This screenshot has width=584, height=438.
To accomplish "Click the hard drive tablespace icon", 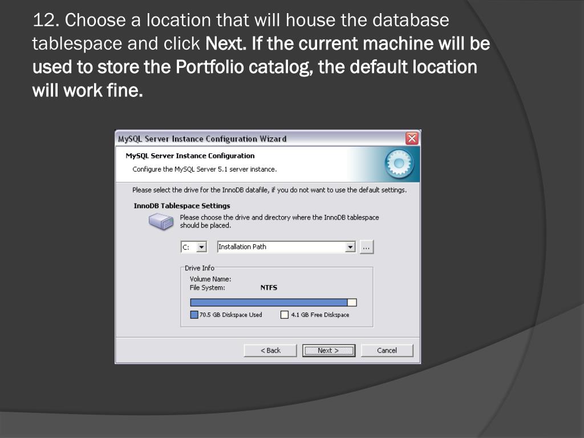I will 161,222.
